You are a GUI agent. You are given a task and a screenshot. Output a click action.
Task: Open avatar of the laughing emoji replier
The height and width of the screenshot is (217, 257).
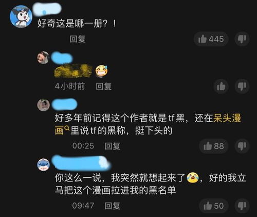click(43, 57)
